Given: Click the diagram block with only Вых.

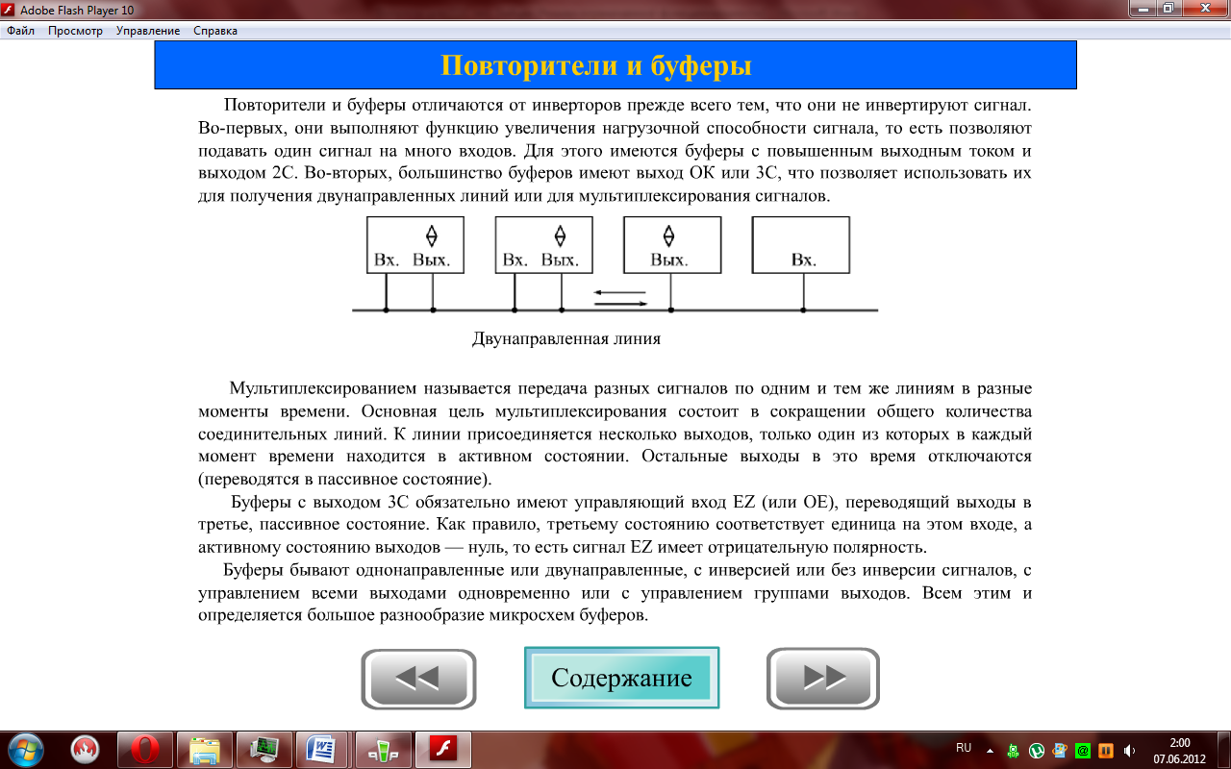Looking at the screenshot, I should click(x=672, y=244).
